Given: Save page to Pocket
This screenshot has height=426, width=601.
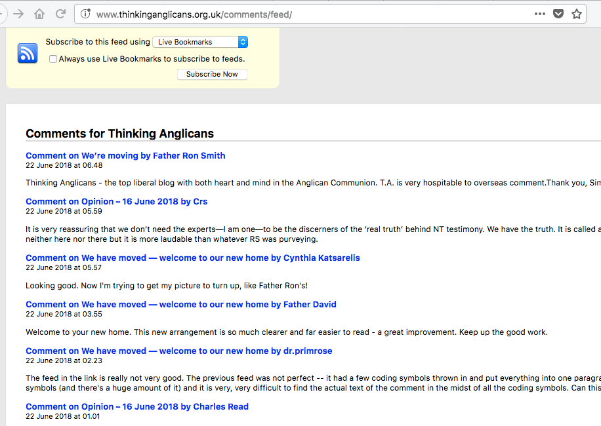Looking at the screenshot, I should coord(558,14).
